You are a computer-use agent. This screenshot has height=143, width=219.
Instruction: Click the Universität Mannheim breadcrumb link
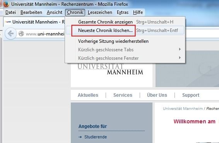[183, 108]
